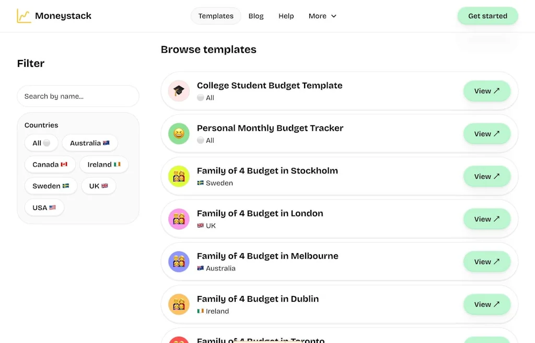Click the search by name input field
535x343 pixels.
(78, 96)
